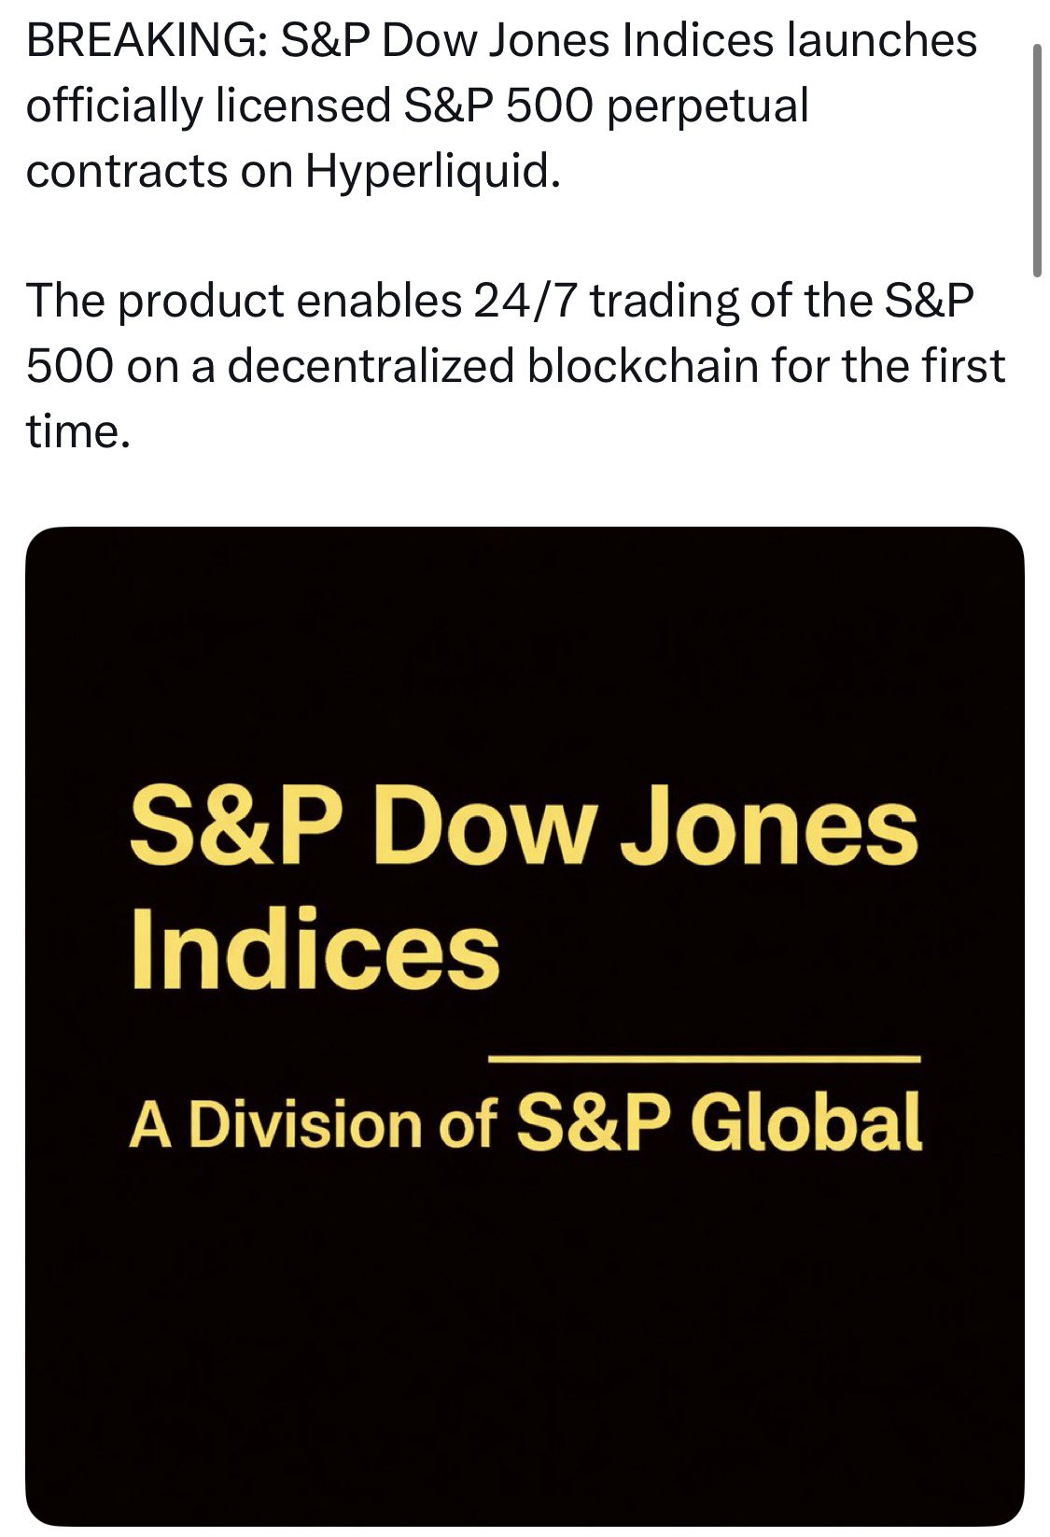
Task: Click the word "contracts" in the post
Action: point(126,172)
